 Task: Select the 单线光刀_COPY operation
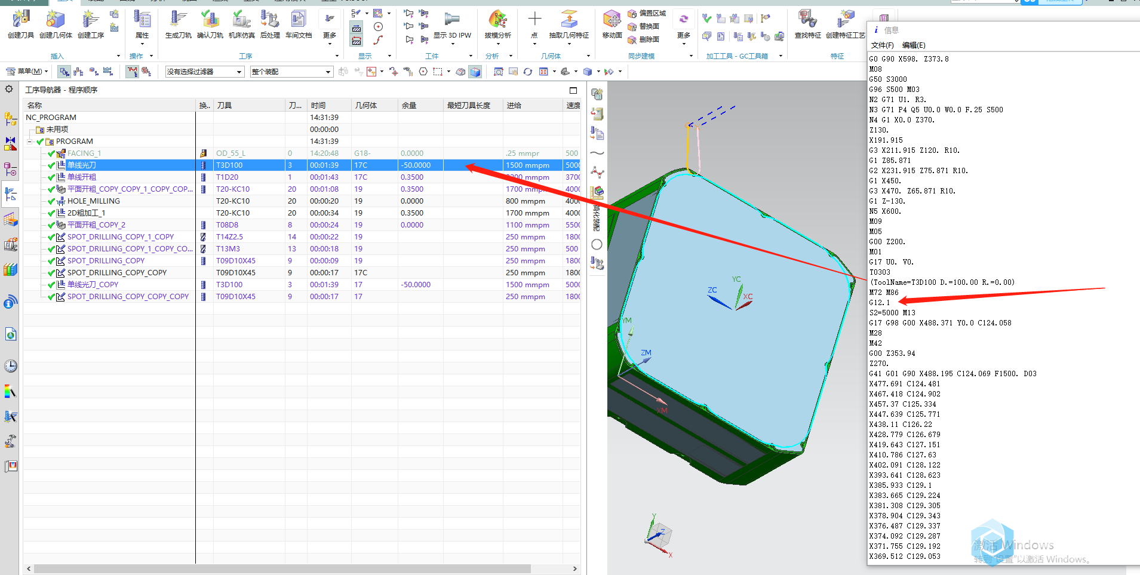point(93,285)
